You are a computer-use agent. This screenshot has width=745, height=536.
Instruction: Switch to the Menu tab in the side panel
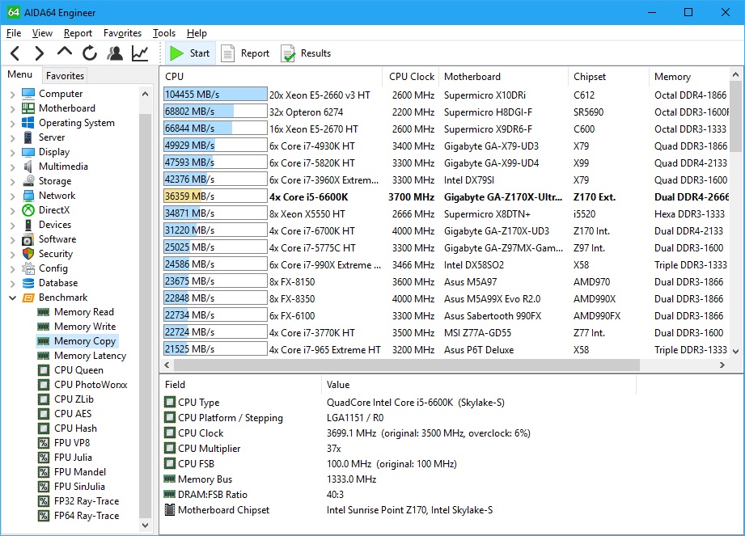pyautogui.click(x=20, y=74)
